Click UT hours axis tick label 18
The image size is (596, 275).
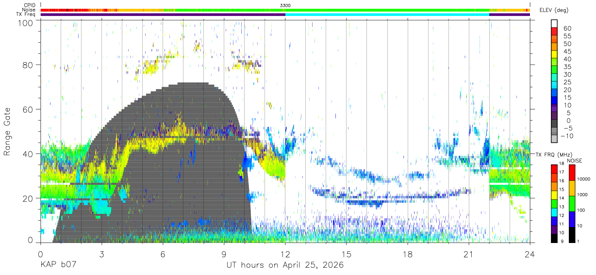(408, 254)
